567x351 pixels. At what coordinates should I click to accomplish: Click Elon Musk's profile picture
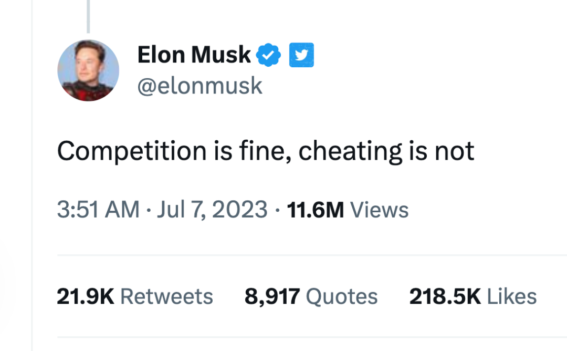88,70
